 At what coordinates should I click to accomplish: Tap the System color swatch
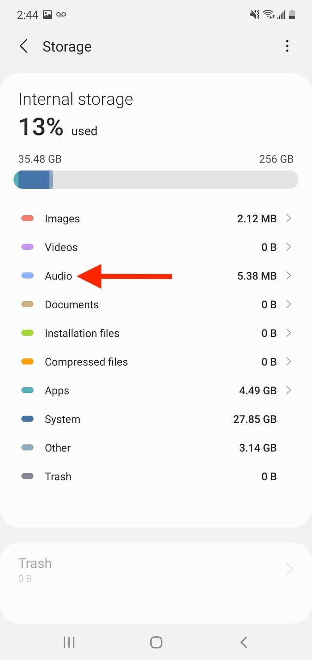(27, 419)
